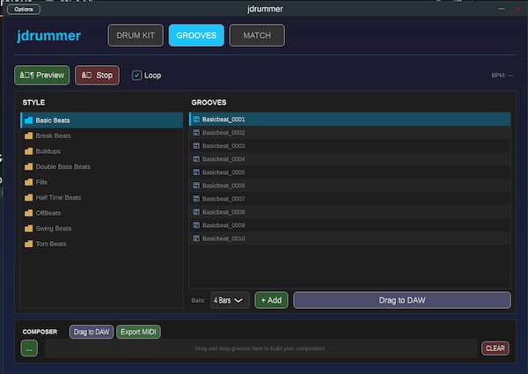Select groove Basicbeat_0003
This screenshot has width=528, height=374.
point(350,146)
